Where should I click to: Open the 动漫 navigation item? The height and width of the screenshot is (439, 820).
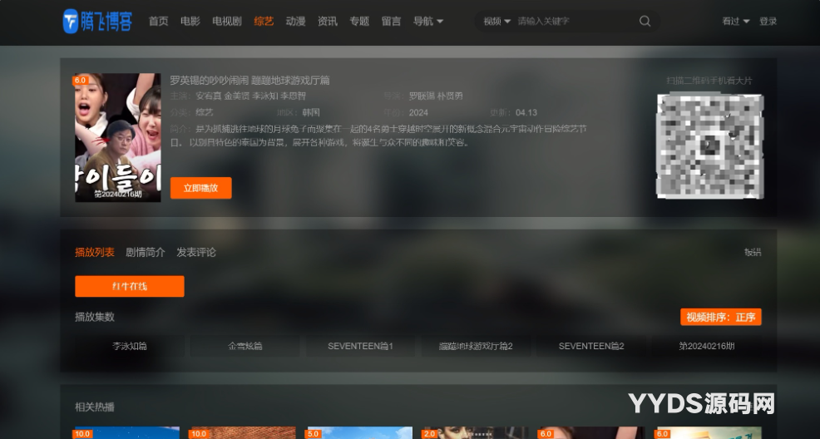coord(295,22)
